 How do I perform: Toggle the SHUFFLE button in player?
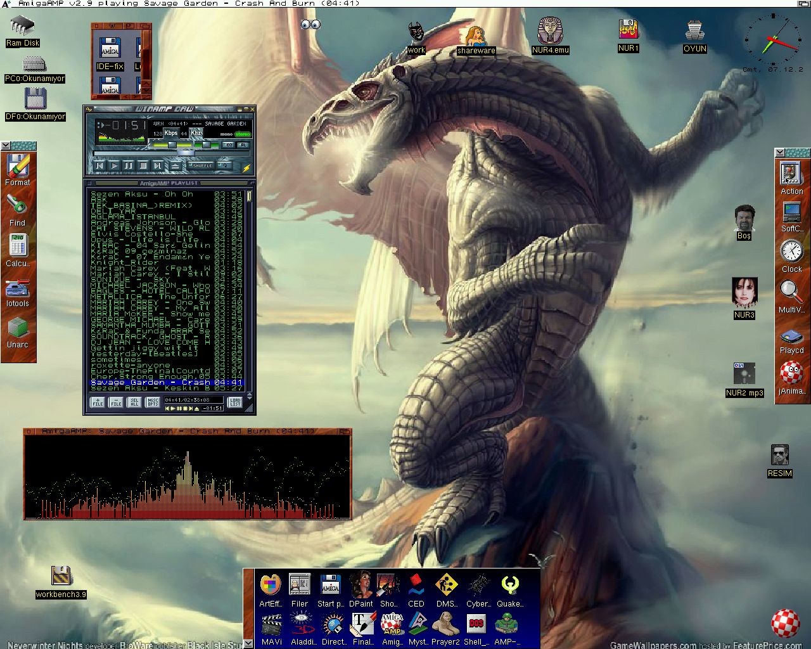click(201, 165)
